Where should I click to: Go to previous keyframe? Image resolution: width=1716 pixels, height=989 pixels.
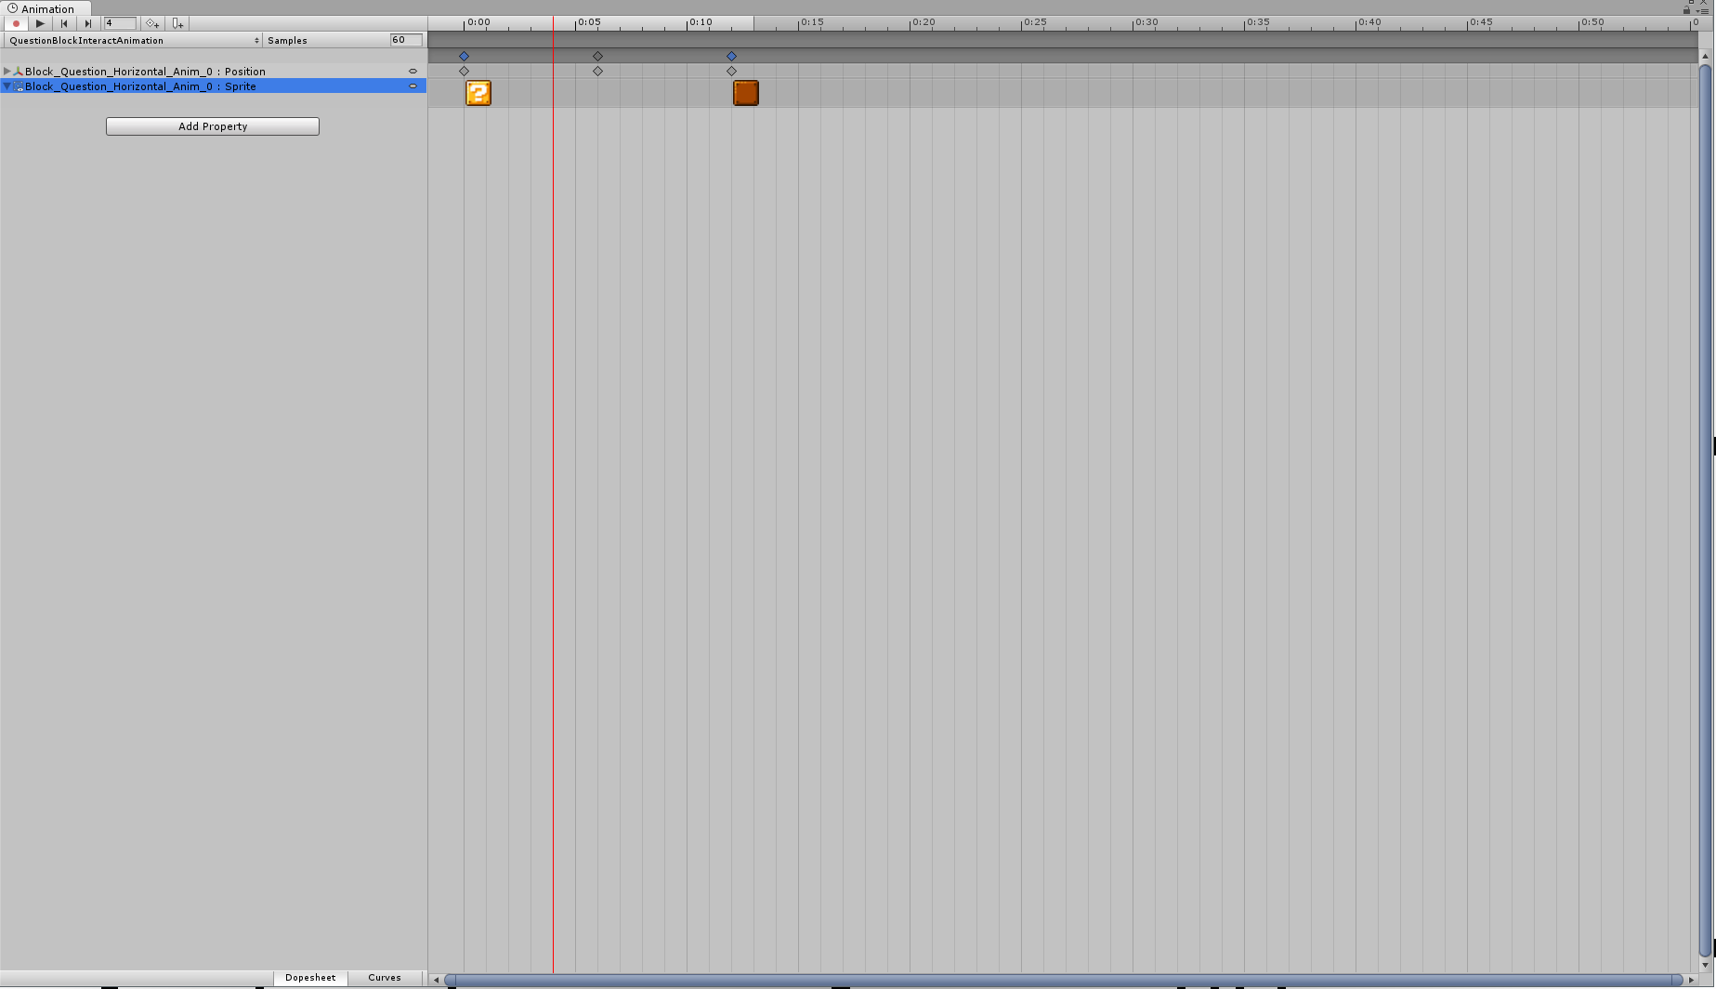point(64,23)
